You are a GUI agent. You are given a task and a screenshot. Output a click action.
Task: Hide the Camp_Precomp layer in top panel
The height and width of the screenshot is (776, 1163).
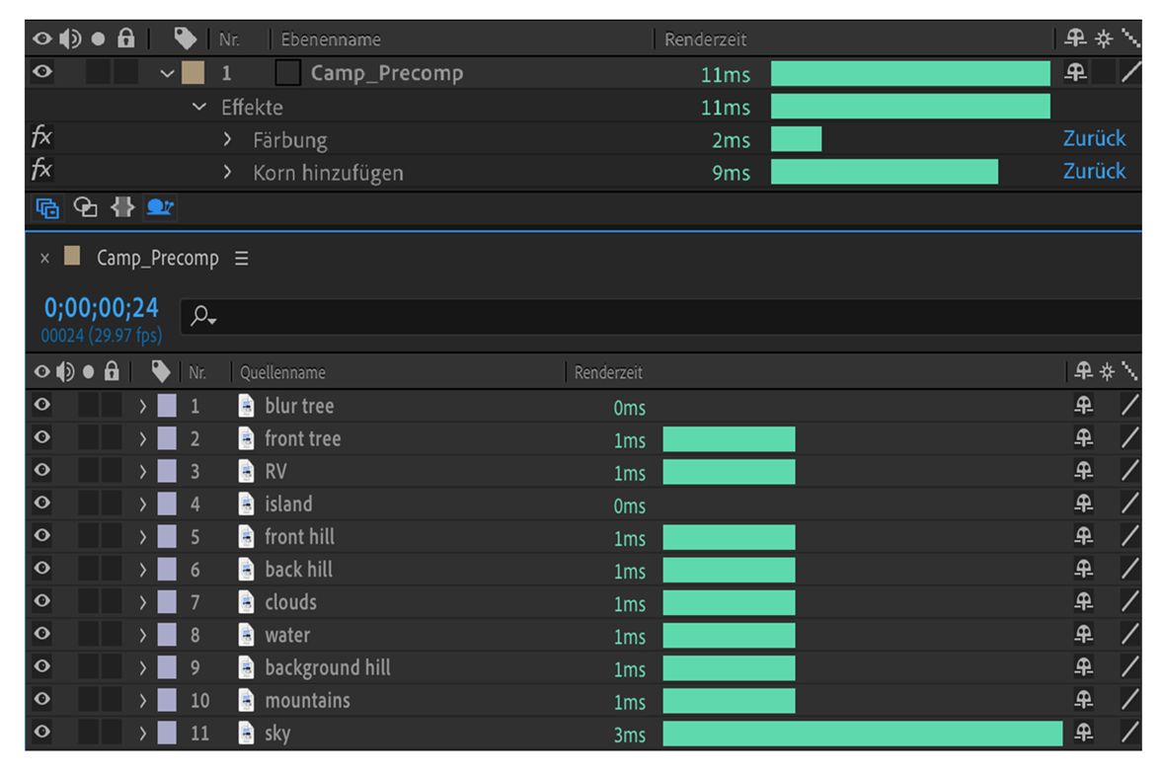pyautogui.click(x=41, y=73)
